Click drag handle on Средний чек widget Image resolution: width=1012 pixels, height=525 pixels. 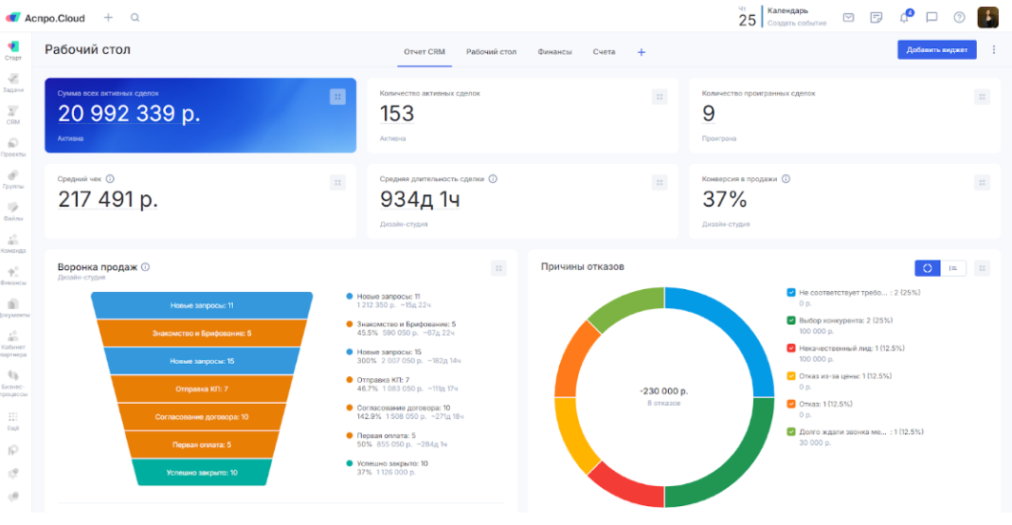pyautogui.click(x=337, y=183)
